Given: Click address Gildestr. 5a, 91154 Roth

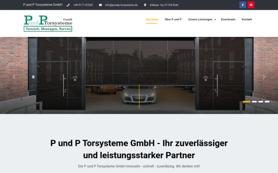Looking at the screenshot, I should point(164,5).
